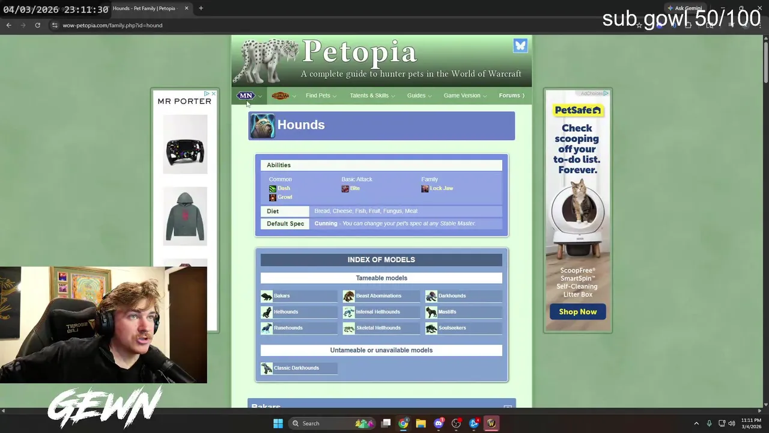Viewport: 769px width, 433px height.
Task: Click the Dash ability icon
Action: [272, 189]
